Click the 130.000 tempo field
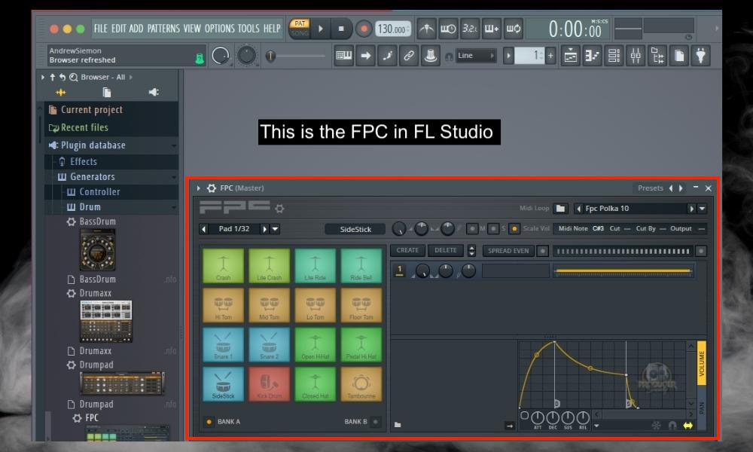Viewport: 753px width, 452px height. 393,29
